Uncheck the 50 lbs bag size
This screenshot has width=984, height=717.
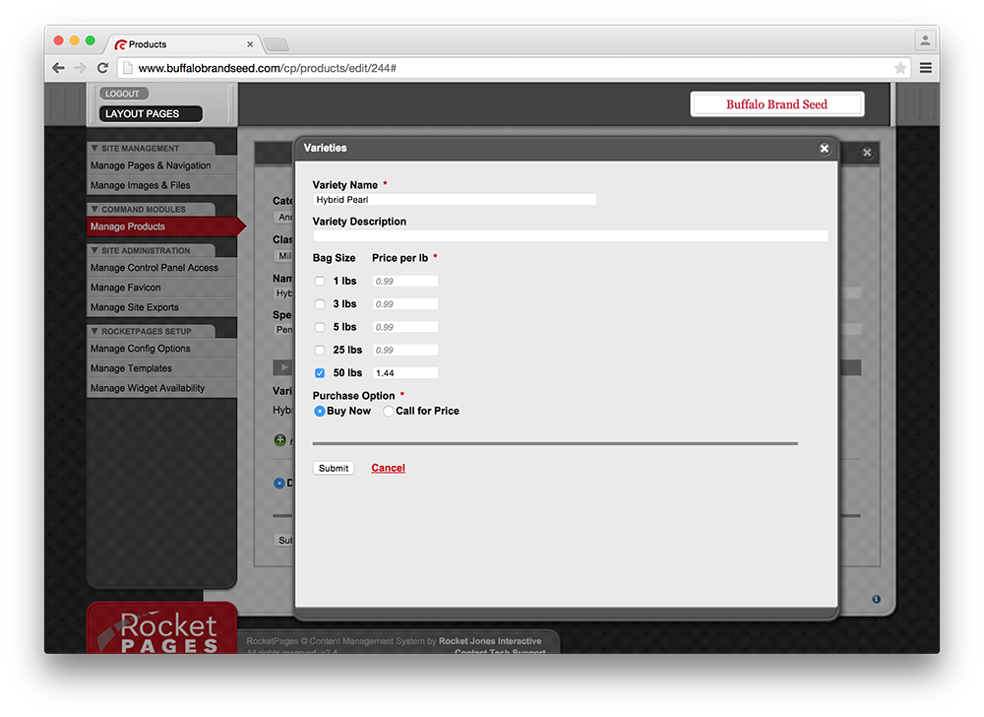click(x=320, y=373)
